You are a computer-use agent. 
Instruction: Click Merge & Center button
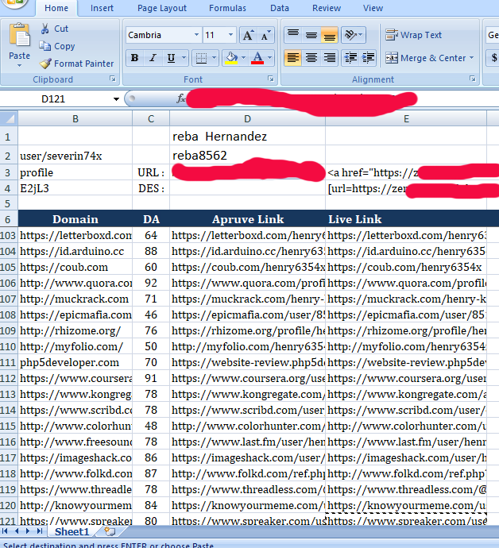[426, 58]
